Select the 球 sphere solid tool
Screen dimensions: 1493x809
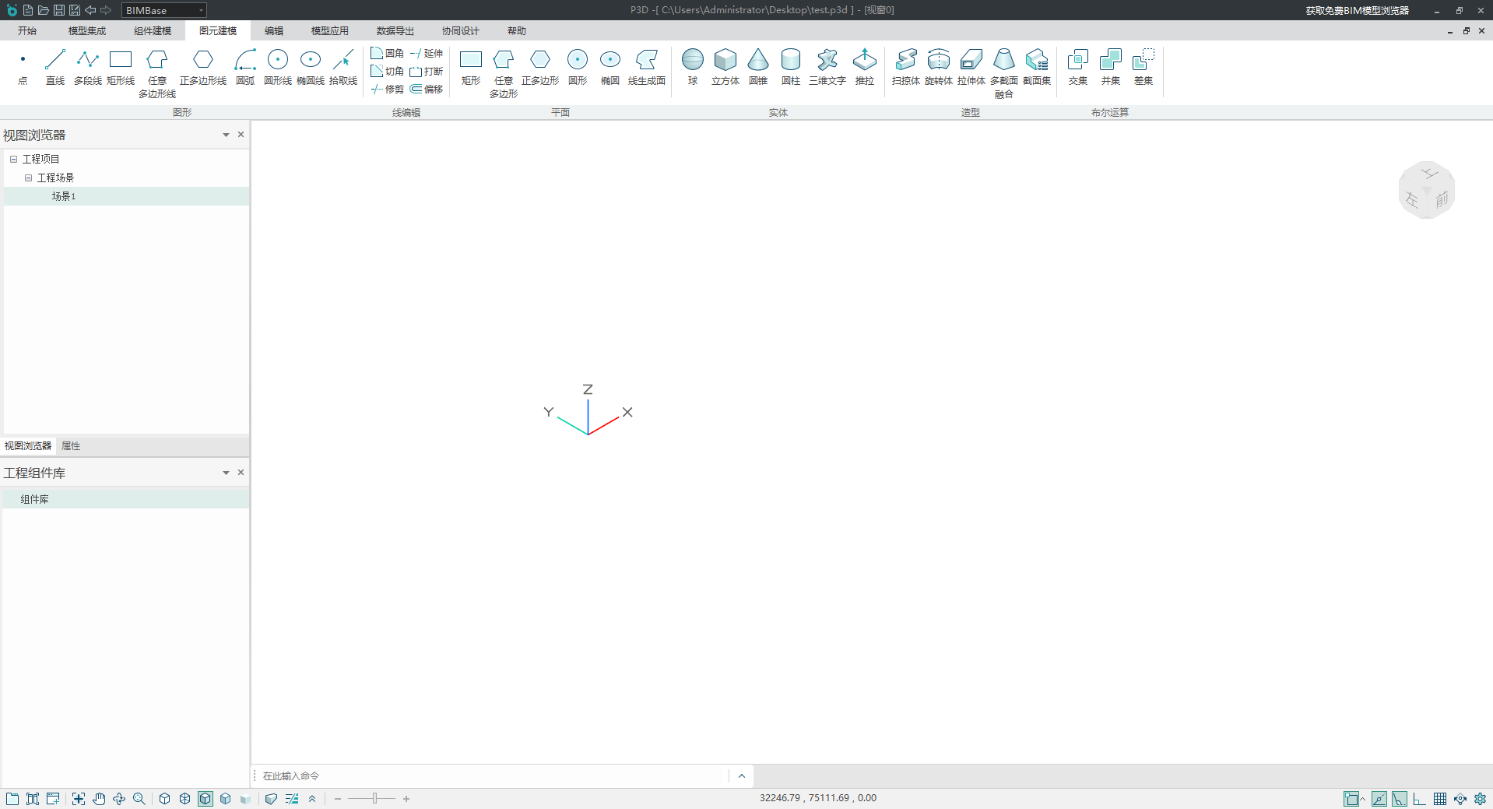coord(692,66)
